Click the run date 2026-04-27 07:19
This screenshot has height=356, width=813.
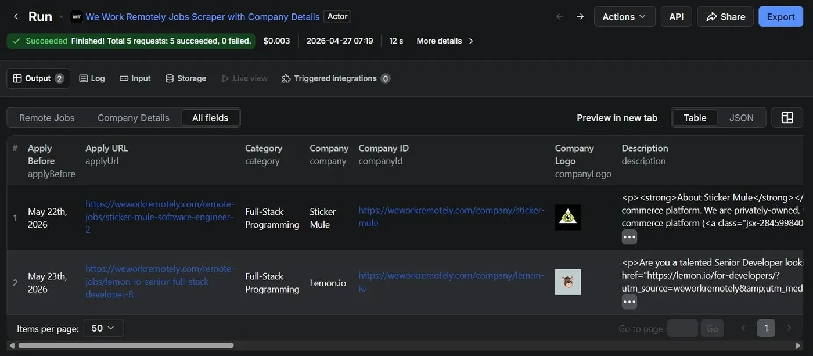tap(340, 41)
